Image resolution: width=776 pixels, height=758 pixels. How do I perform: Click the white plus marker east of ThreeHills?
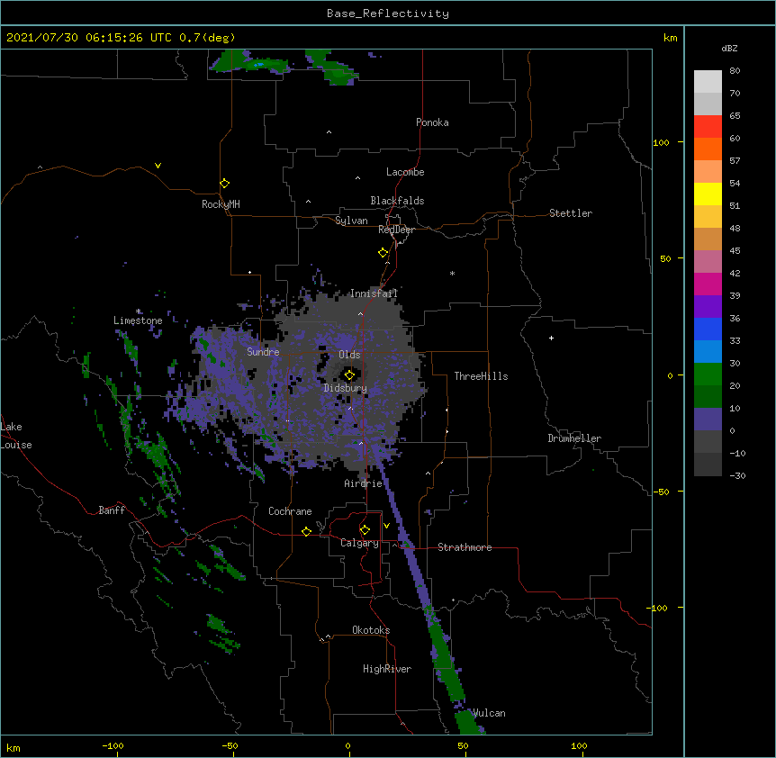point(551,338)
